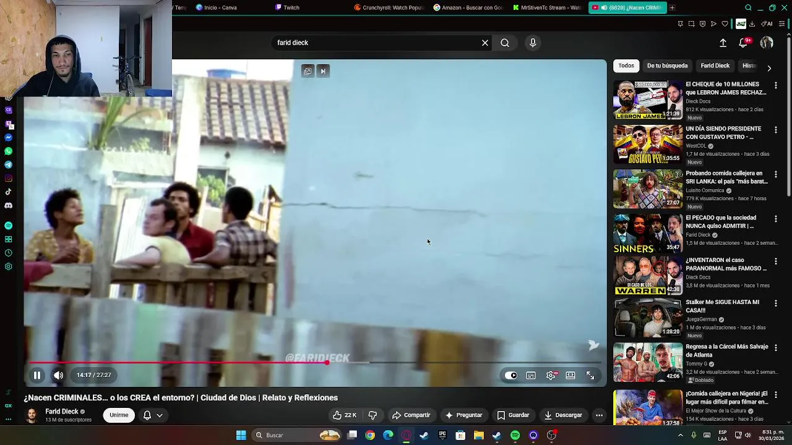Open LEBRON JAMES 10 MILLONES video thumbnail

[x=648, y=100]
